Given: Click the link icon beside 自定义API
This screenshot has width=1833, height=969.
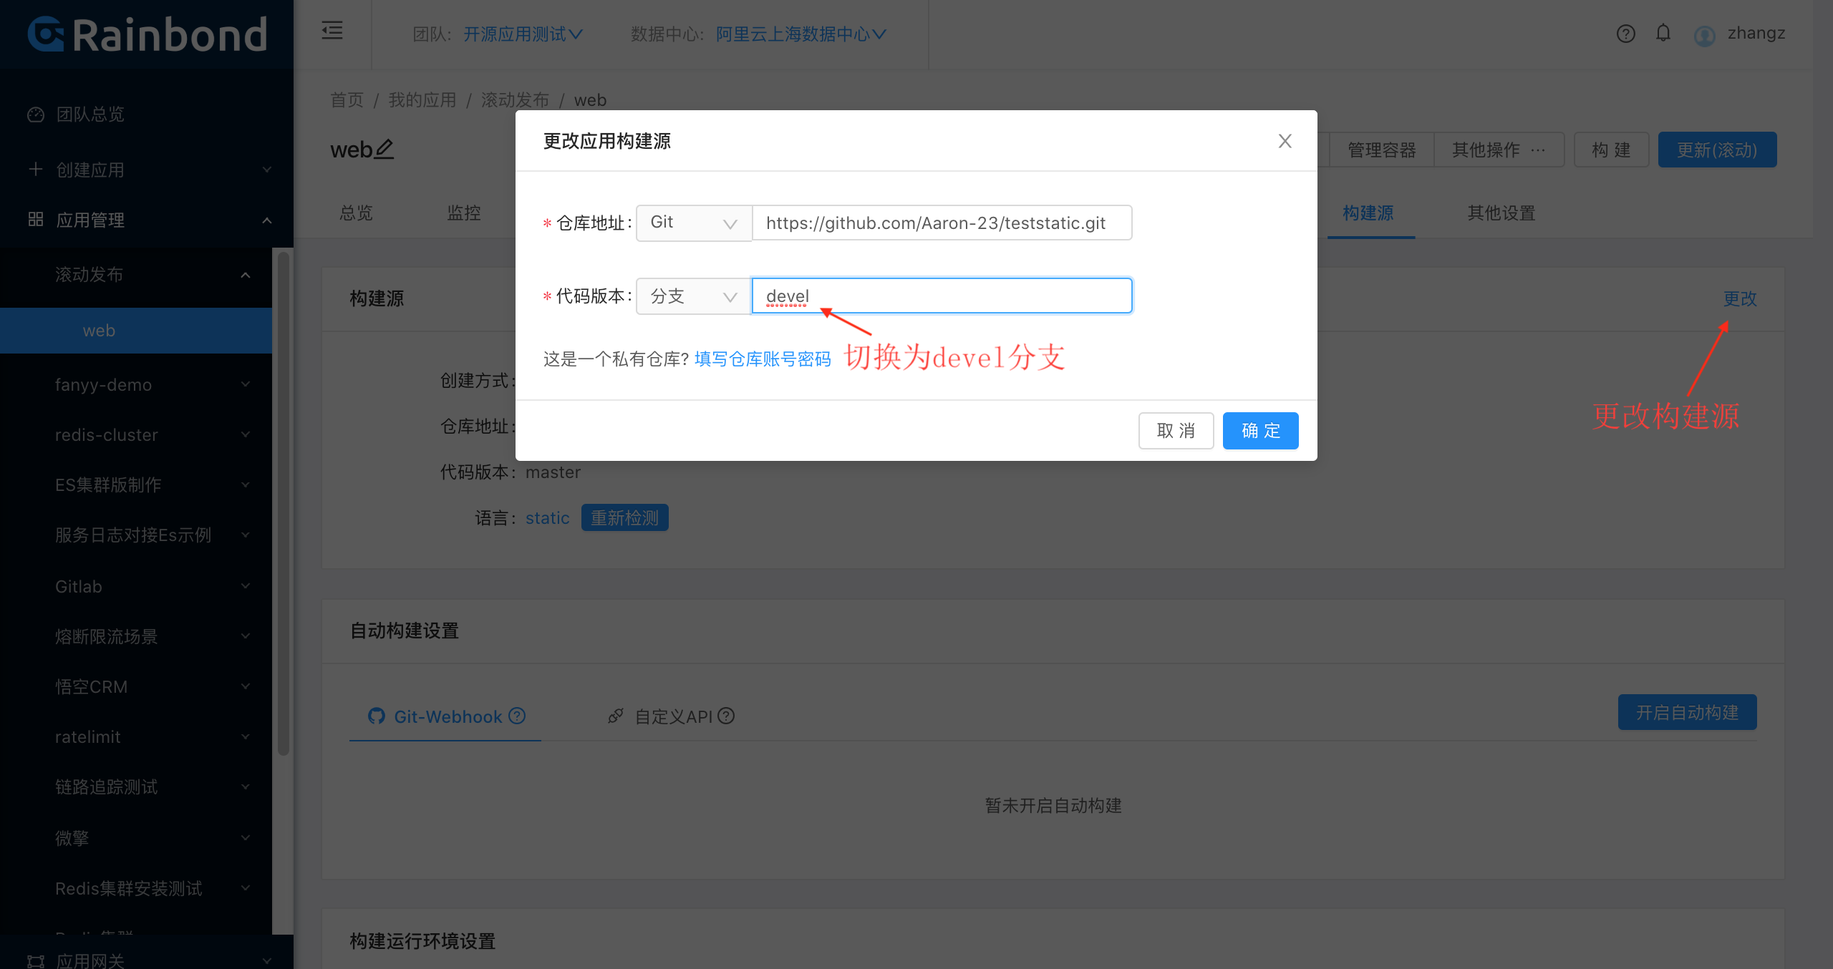Looking at the screenshot, I should point(616,716).
